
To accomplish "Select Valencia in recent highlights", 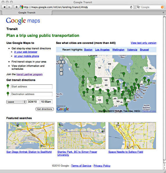I will 132,50.
